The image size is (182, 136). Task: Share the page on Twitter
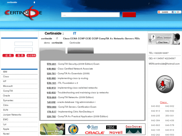point(175,12)
